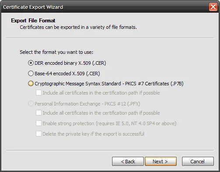Screen dimensions: 220x172
Task: Select Personal Information Exchange PKCS #12 radio button
Action: [x=31, y=104]
